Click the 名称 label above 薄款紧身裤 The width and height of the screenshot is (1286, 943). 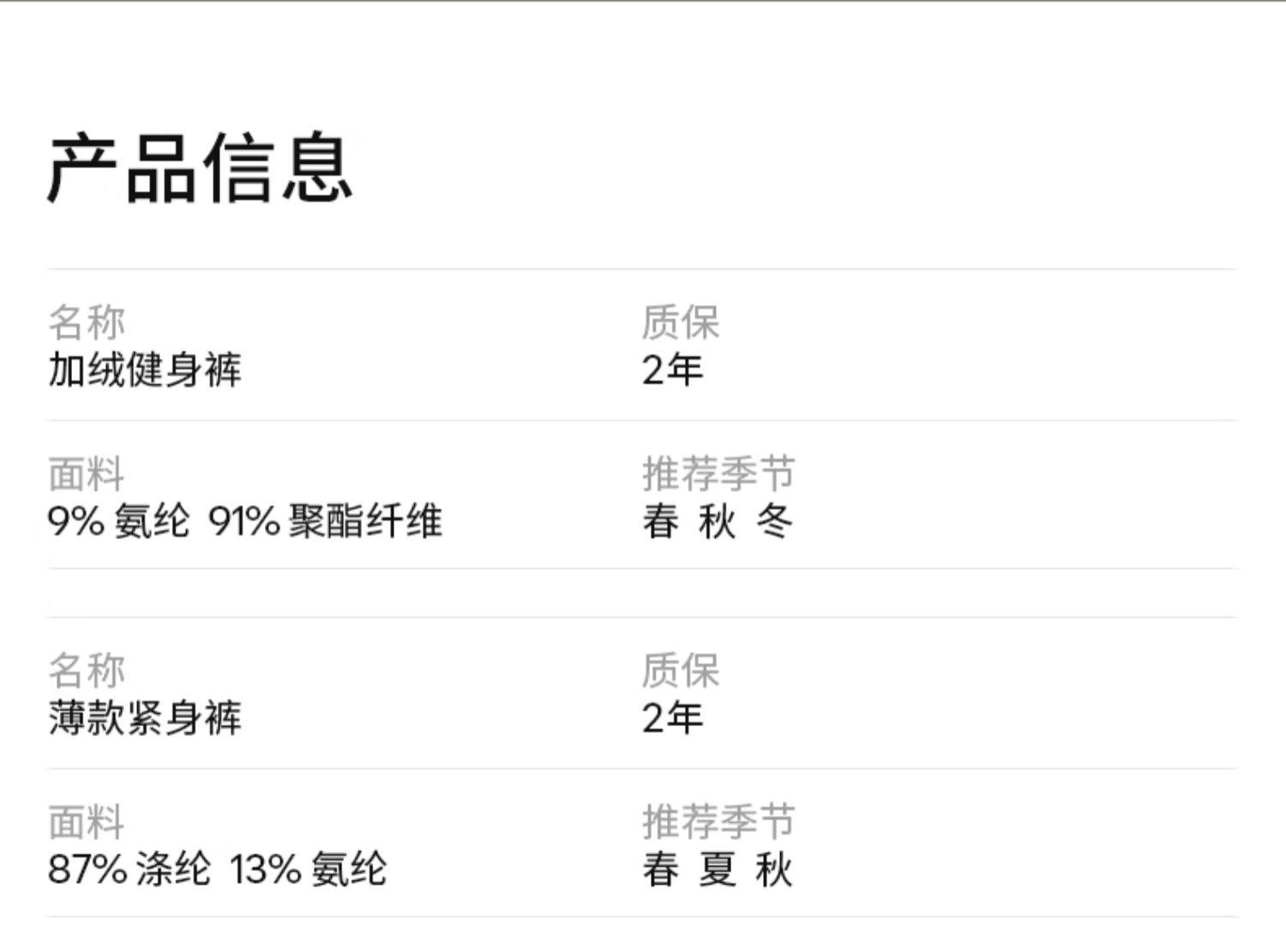[87, 670]
